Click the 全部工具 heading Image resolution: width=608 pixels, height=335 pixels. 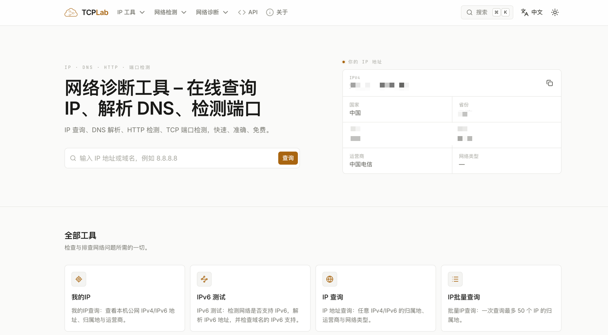(80, 236)
